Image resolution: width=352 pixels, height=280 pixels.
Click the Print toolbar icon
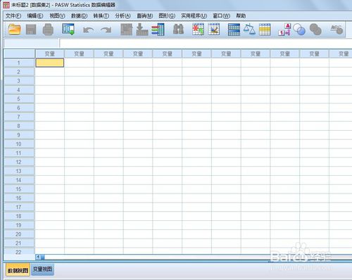[x=48, y=30]
